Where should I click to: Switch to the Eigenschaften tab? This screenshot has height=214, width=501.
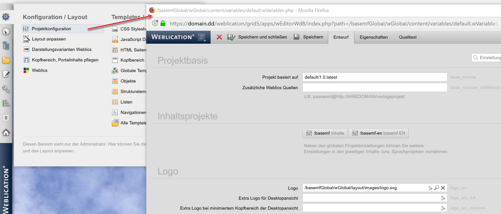click(374, 37)
